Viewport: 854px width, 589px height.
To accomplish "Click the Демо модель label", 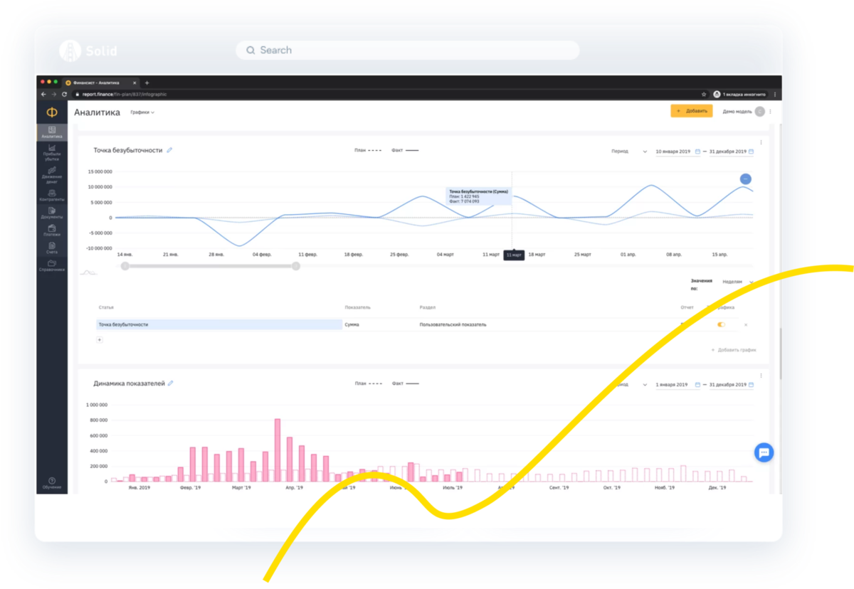I will (737, 112).
